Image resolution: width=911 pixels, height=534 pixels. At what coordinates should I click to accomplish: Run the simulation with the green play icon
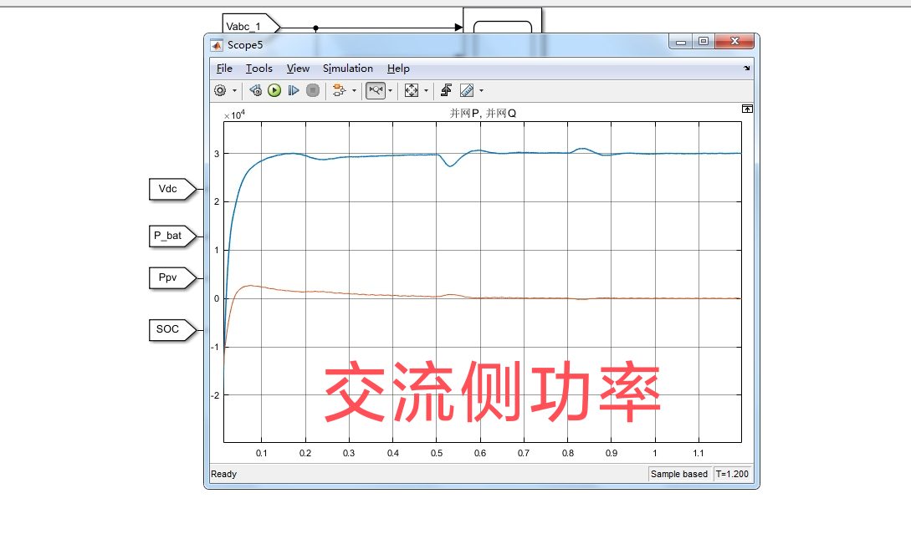click(274, 90)
